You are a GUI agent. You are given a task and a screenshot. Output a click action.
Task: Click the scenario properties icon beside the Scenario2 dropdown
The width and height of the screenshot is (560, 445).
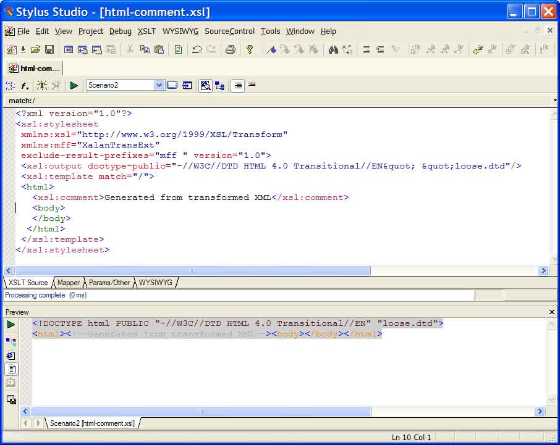click(x=172, y=85)
